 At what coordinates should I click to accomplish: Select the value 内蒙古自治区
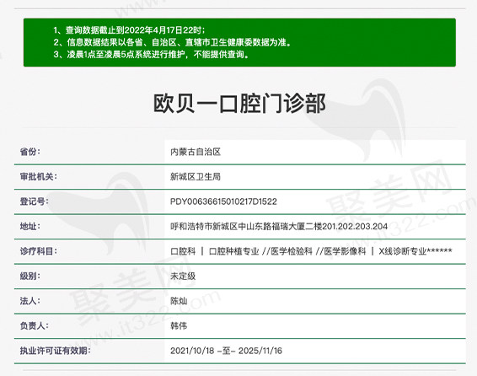pos(196,152)
